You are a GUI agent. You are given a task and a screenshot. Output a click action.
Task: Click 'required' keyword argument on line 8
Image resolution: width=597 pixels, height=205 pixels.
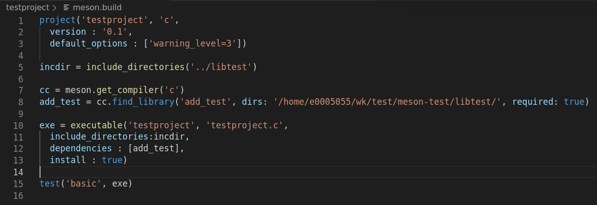(x=532, y=102)
